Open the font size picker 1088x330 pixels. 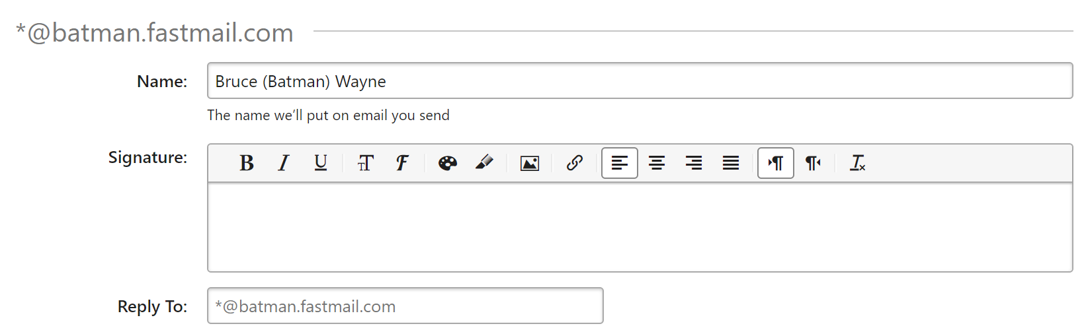[365, 163]
